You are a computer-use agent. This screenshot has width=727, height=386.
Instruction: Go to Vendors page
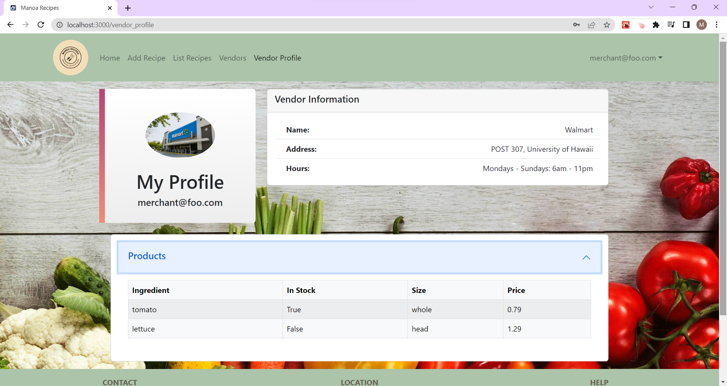[x=232, y=58]
